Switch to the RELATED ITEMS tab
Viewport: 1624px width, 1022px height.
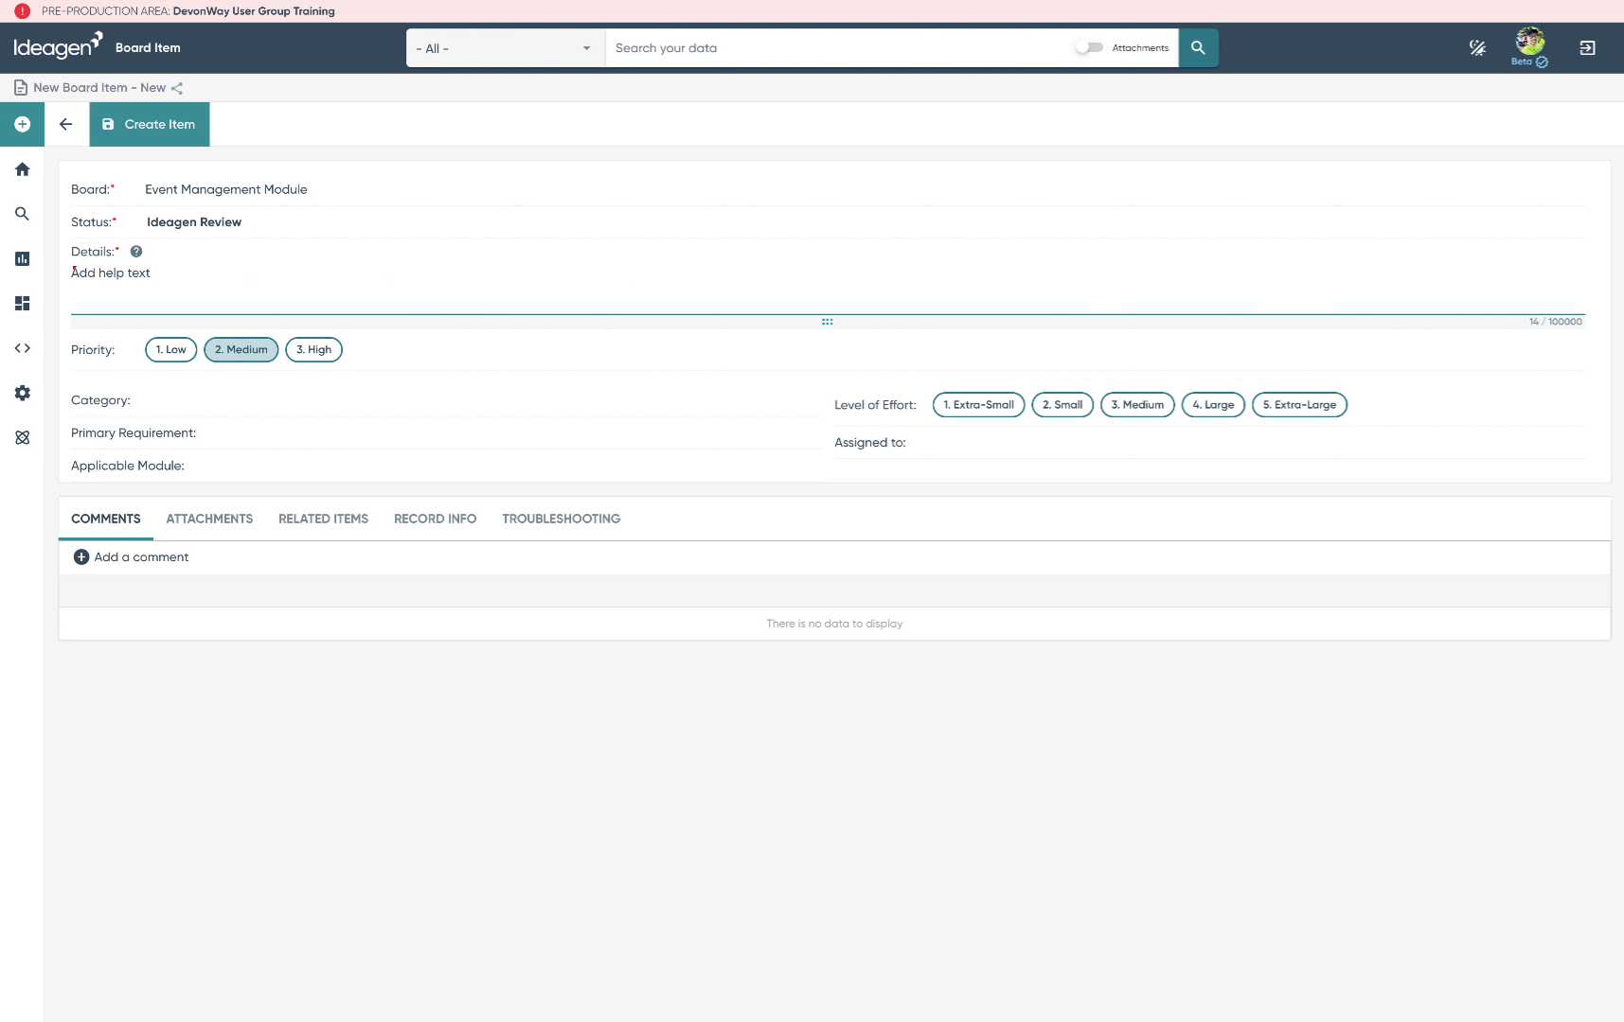(323, 519)
